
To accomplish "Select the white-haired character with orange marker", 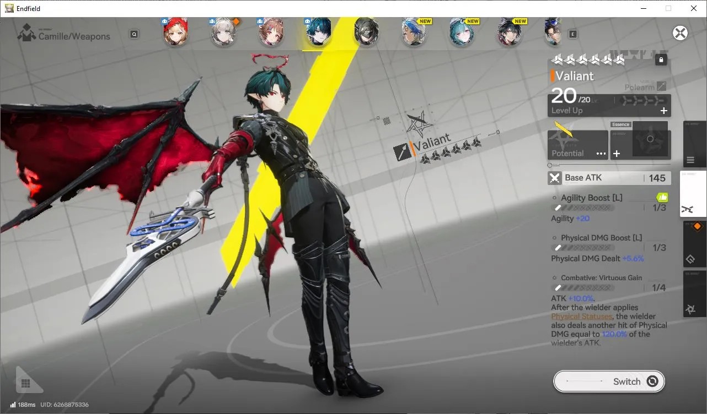I will 224,32.
